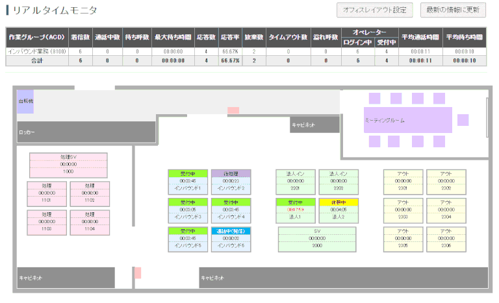Click the 法人イン seat numbered 2201
Image resolution: width=499 pixels, height=303 pixels.
tap(295, 182)
